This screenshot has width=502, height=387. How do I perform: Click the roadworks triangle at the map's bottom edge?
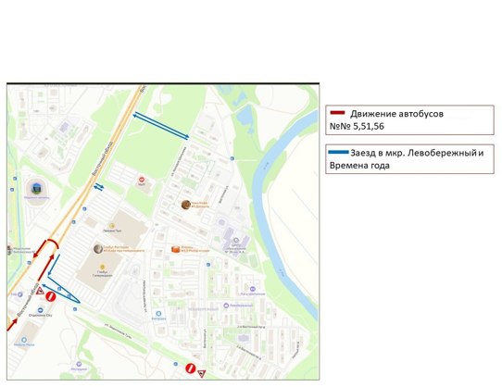(201, 373)
